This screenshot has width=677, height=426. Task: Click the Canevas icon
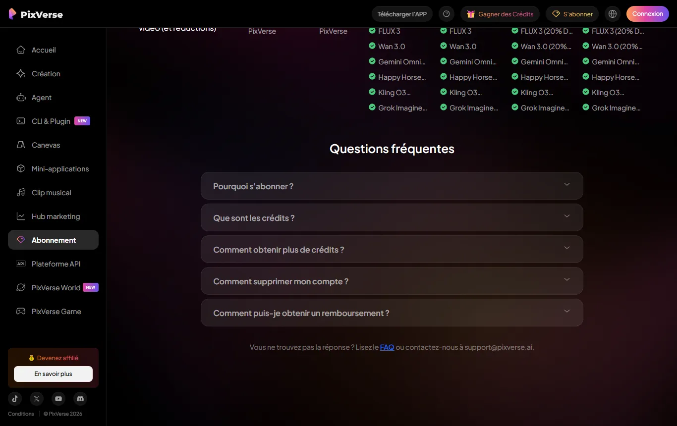pyautogui.click(x=21, y=145)
